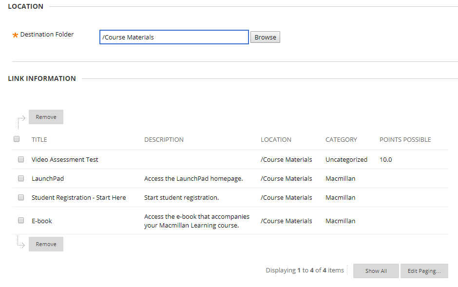Click the description 'Start student registration.'
The image size is (458, 287).
[181, 198]
